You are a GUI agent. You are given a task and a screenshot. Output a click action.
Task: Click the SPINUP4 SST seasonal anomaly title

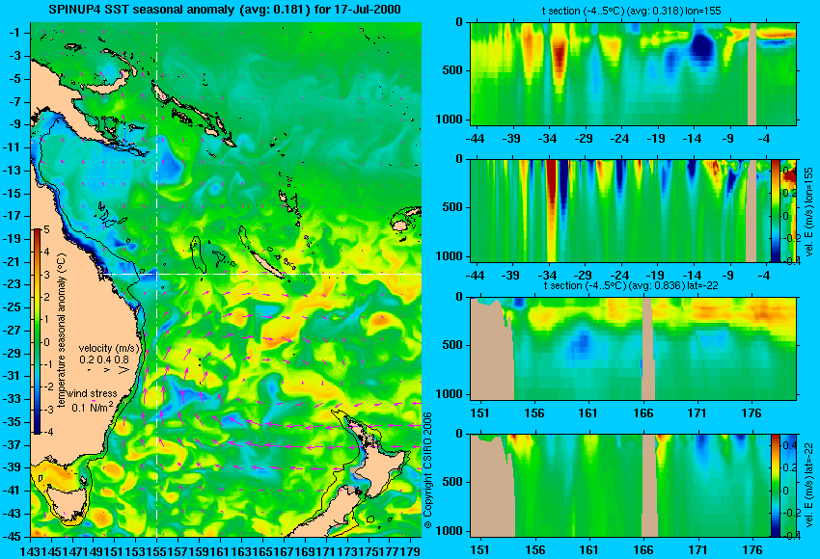point(225,9)
